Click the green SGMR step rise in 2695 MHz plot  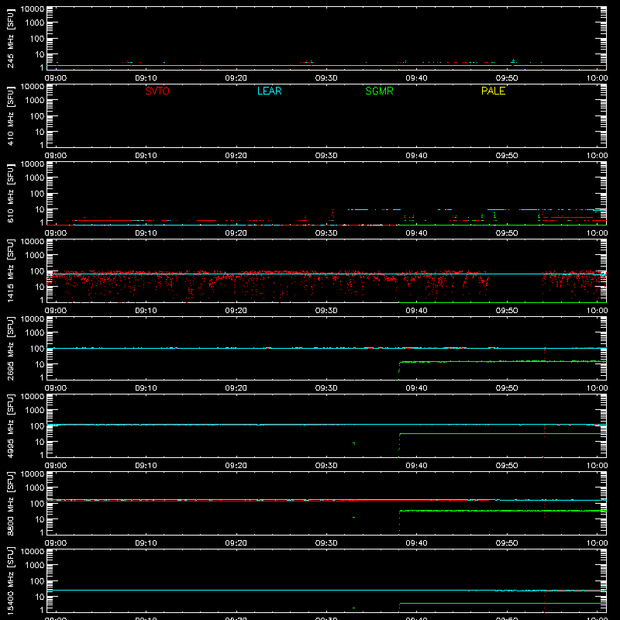pyautogui.click(x=399, y=370)
